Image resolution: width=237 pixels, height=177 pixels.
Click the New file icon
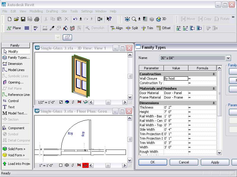coord(9,19)
